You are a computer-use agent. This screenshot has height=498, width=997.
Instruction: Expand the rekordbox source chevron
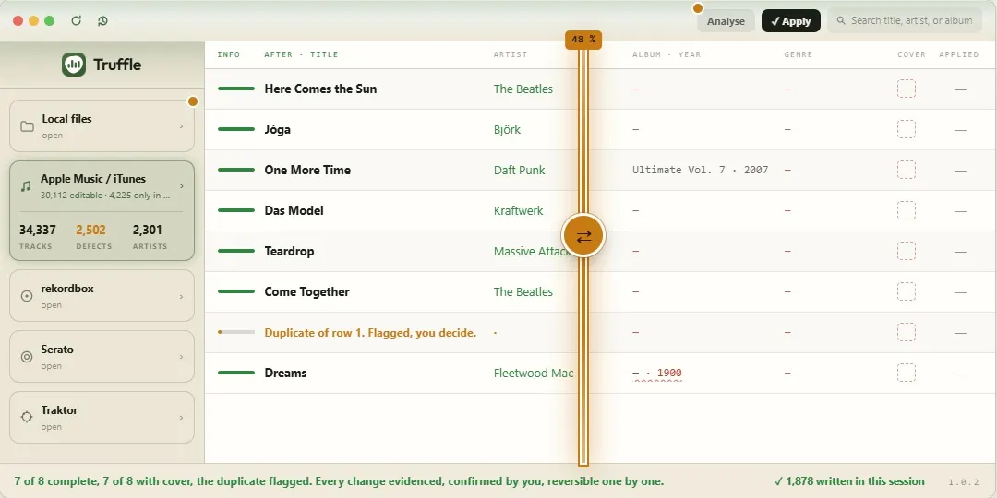pyautogui.click(x=181, y=297)
